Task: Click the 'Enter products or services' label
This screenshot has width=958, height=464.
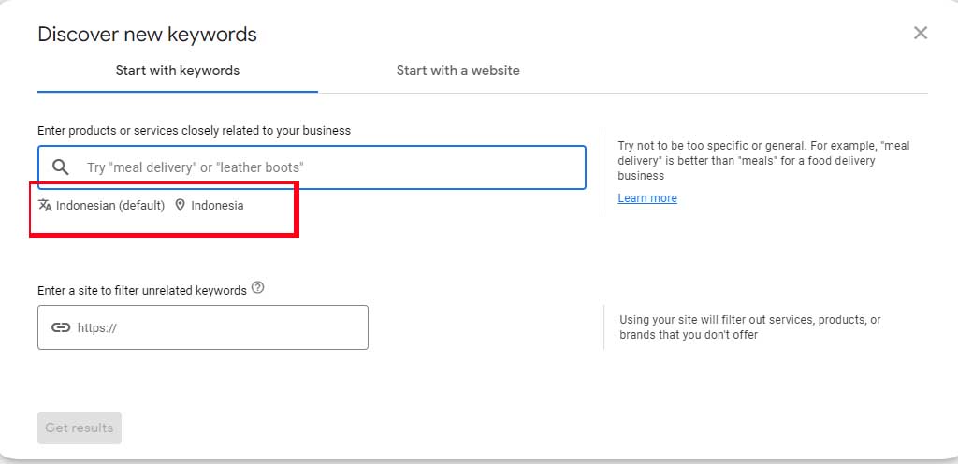Action: 195,131
